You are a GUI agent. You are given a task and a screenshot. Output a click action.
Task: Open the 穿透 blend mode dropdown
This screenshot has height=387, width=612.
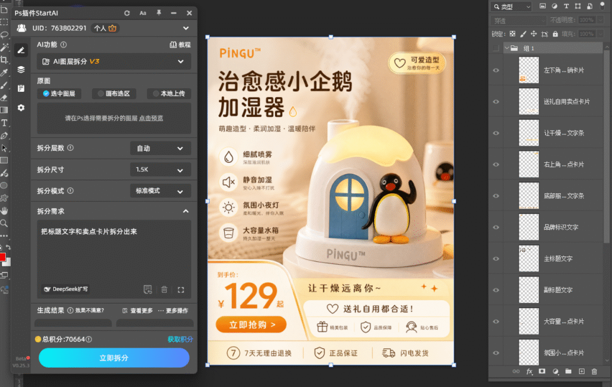tap(519, 21)
